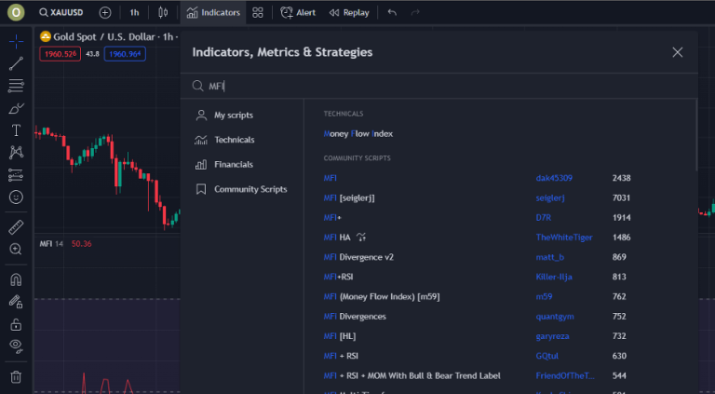Click the trash remove drawings icon
The width and height of the screenshot is (715, 394).
(x=16, y=376)
